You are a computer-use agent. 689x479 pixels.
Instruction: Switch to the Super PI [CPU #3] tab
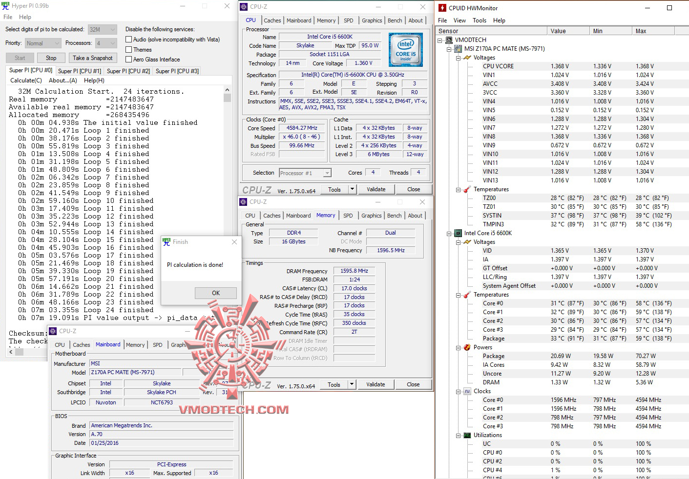point(177,71)
